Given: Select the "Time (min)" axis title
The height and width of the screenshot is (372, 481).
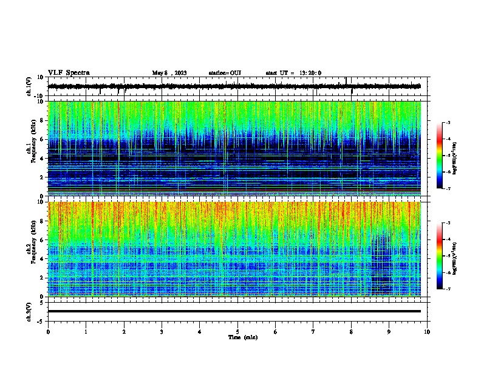Looking at the screenshot, I should click(243, 337).
